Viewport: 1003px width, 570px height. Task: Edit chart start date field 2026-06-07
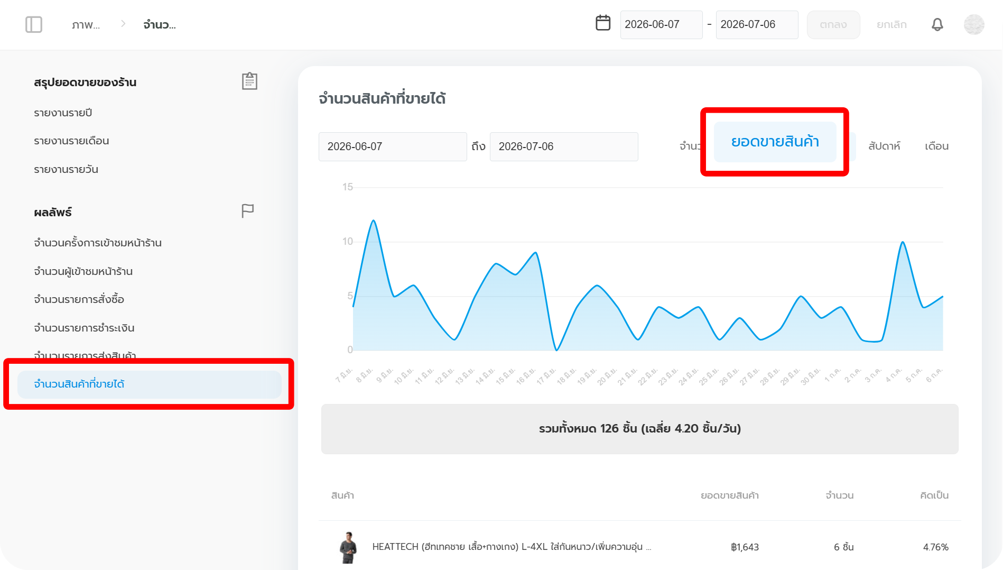(393, 146)
